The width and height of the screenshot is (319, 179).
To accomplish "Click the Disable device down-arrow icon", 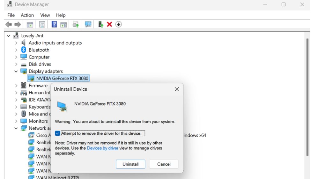I will [118, 25].
